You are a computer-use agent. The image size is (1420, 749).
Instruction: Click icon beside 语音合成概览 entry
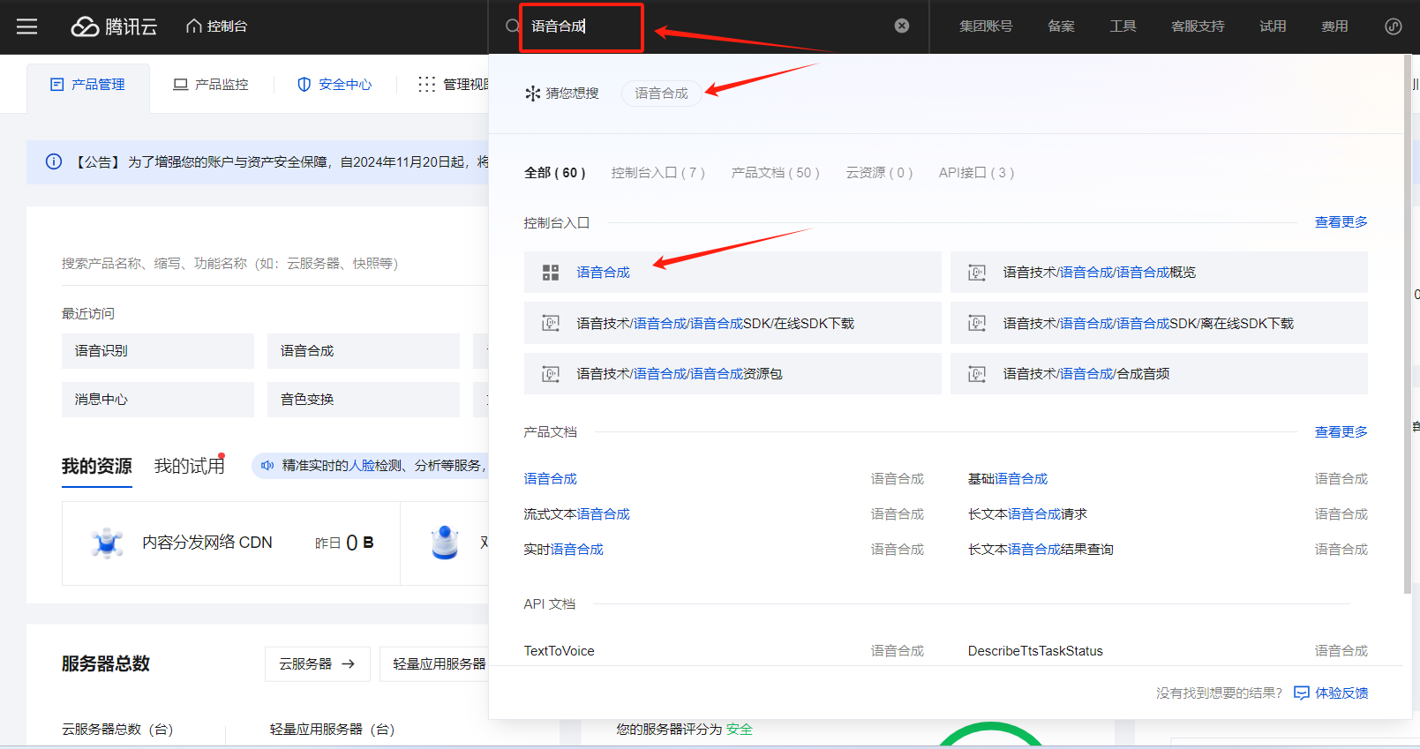977,273
